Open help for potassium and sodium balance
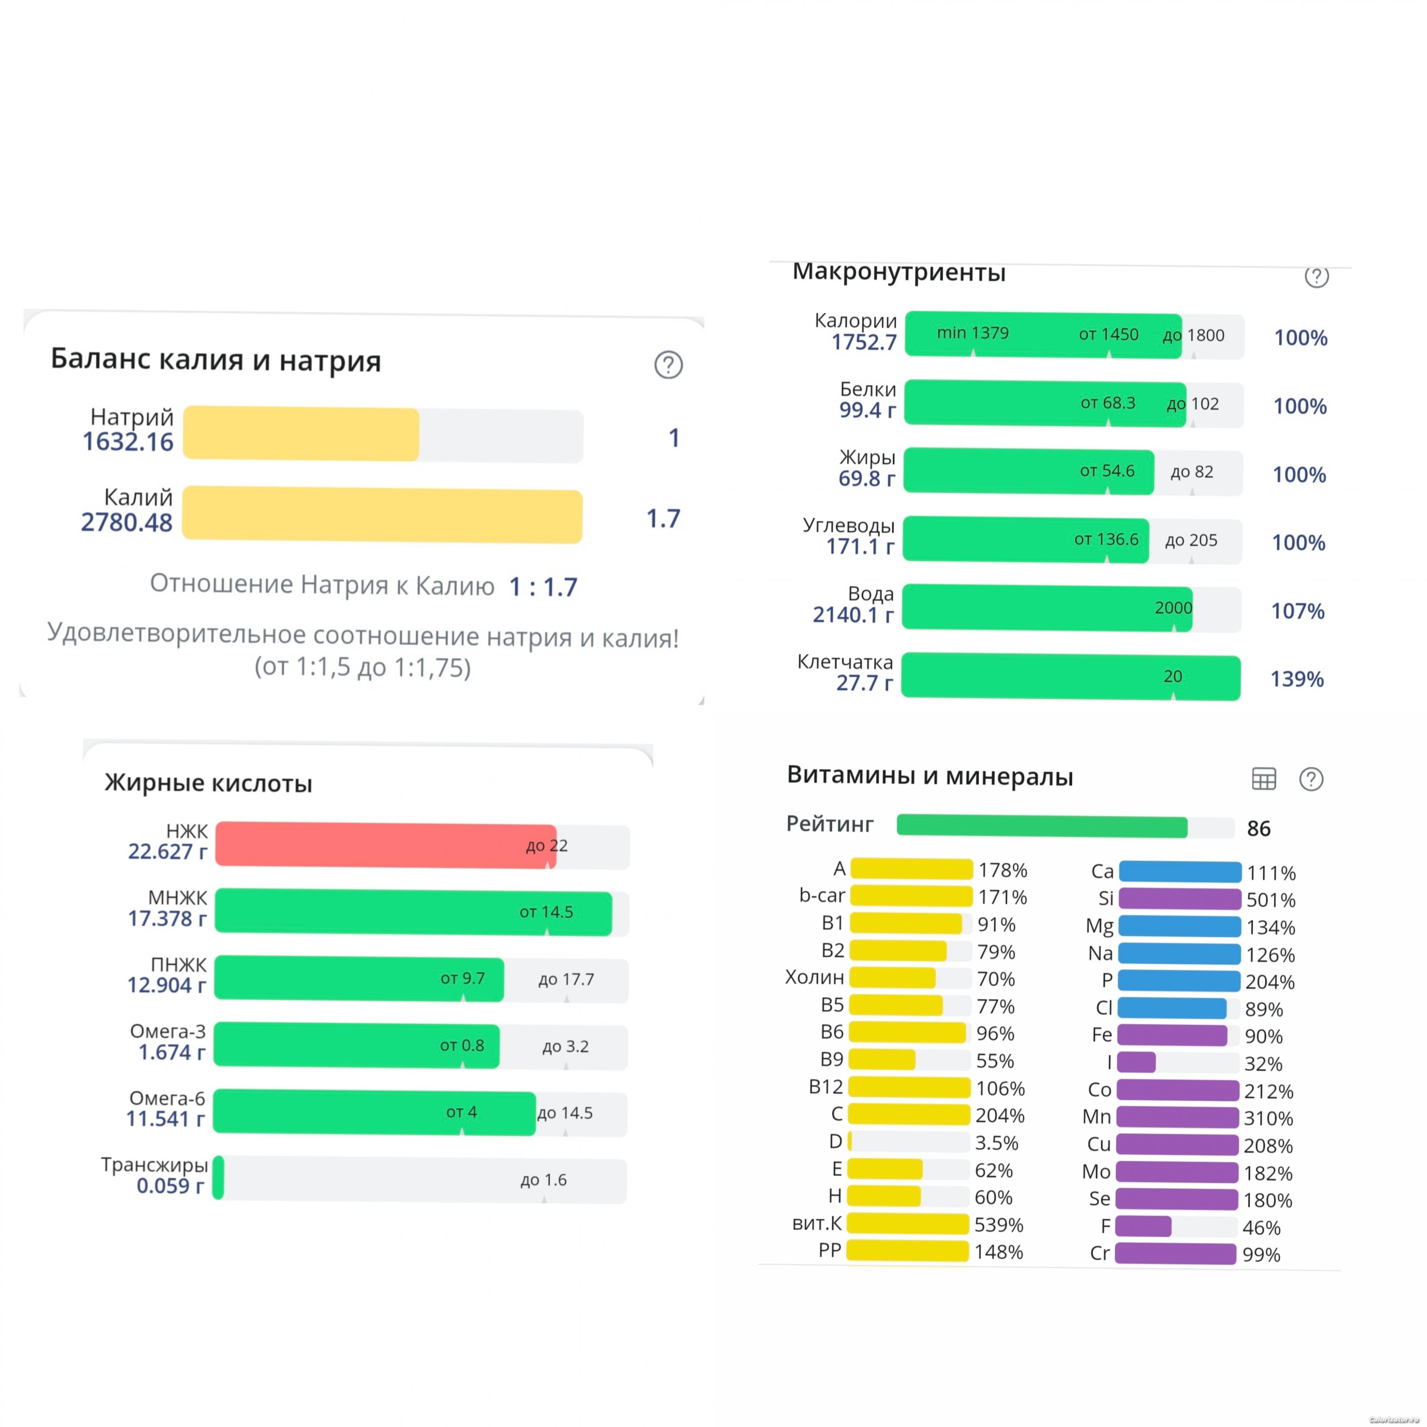 tap(669, 364)
